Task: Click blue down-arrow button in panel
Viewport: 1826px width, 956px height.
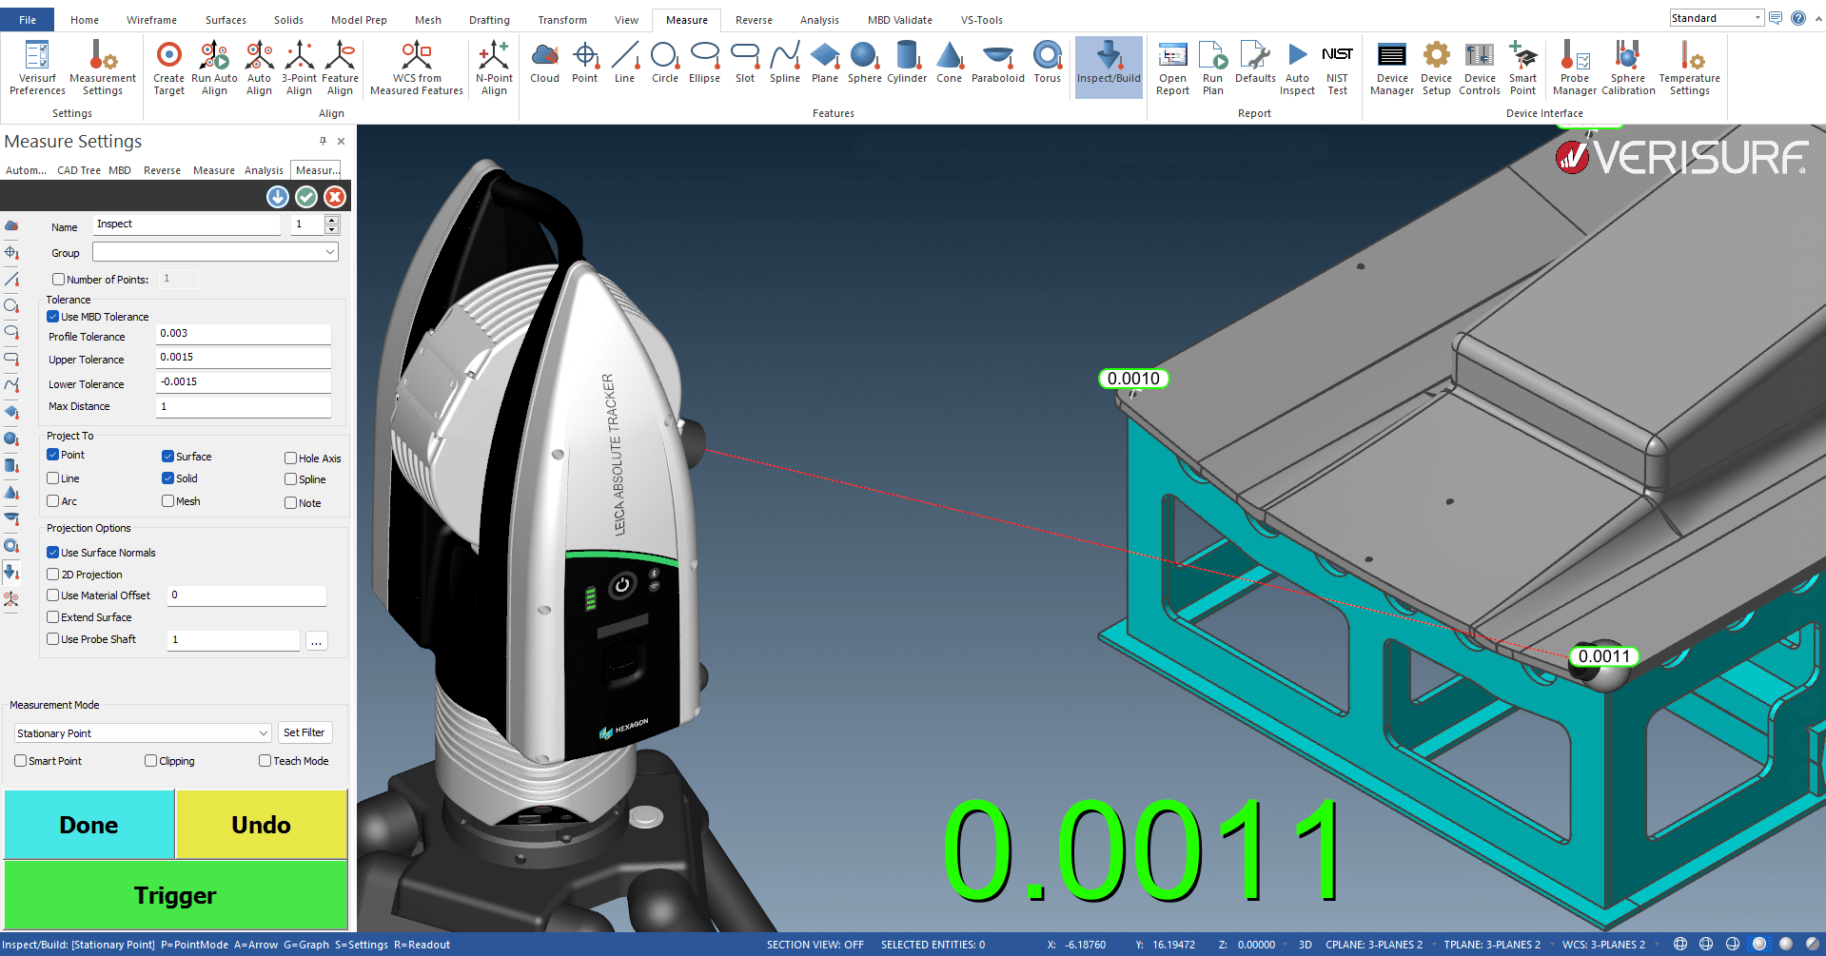Action: click(x=278, y=197)
